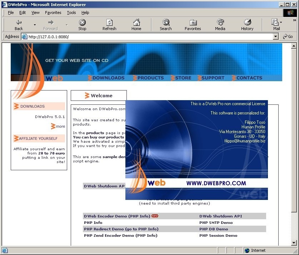This screenshot has width=299, height=255.
Task: Click the status bar page icon
Action: [x=5, y=250]
